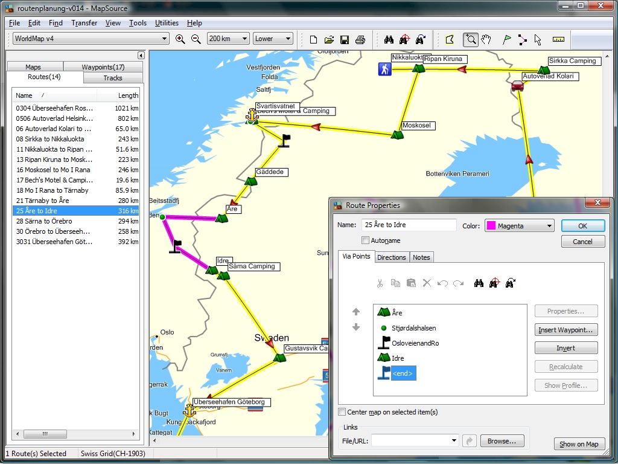This screenshot has width=618, height=464.
Task: Click Recently Found icon in Route Properties
Action: pos(510,283)
